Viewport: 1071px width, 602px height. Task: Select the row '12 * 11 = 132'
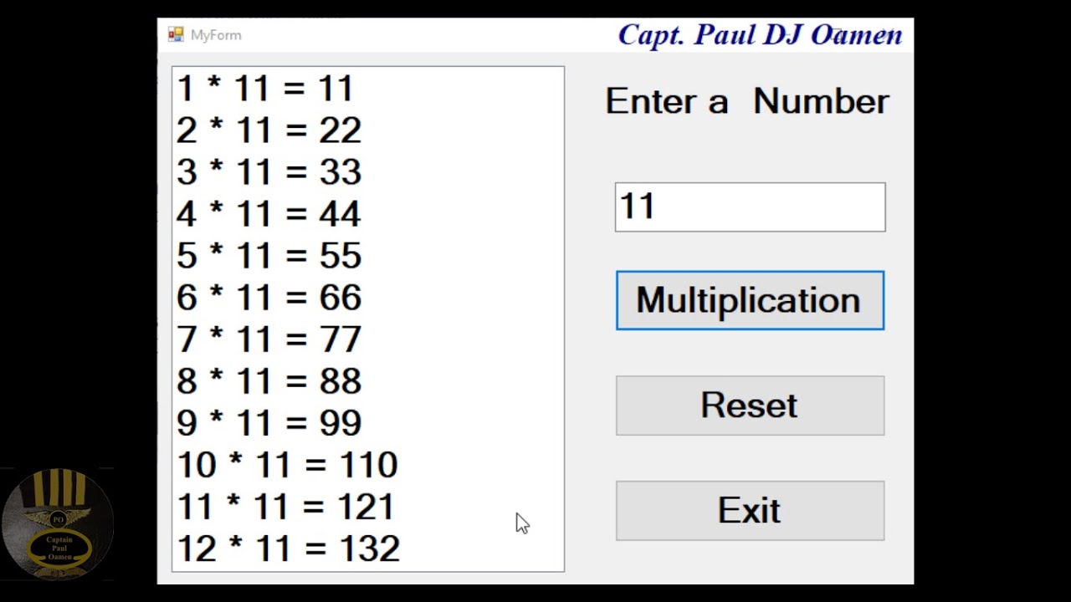(368, 548)
